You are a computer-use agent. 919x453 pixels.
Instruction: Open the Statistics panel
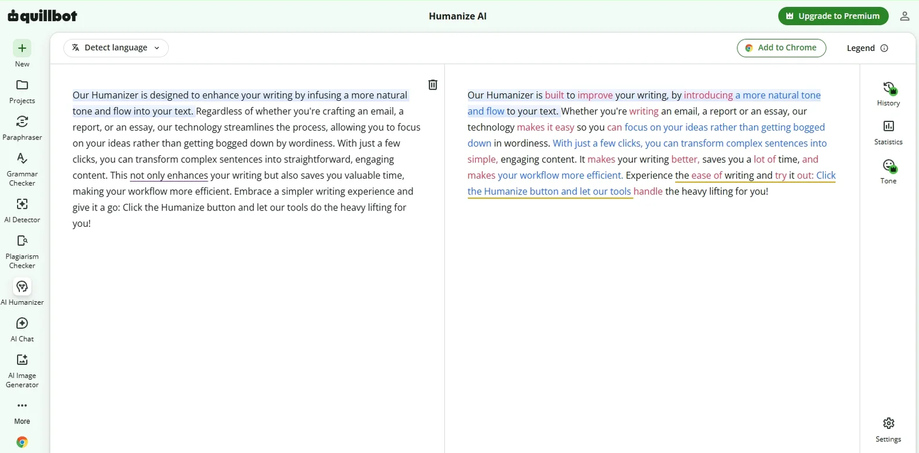click(x=888, y=133)
